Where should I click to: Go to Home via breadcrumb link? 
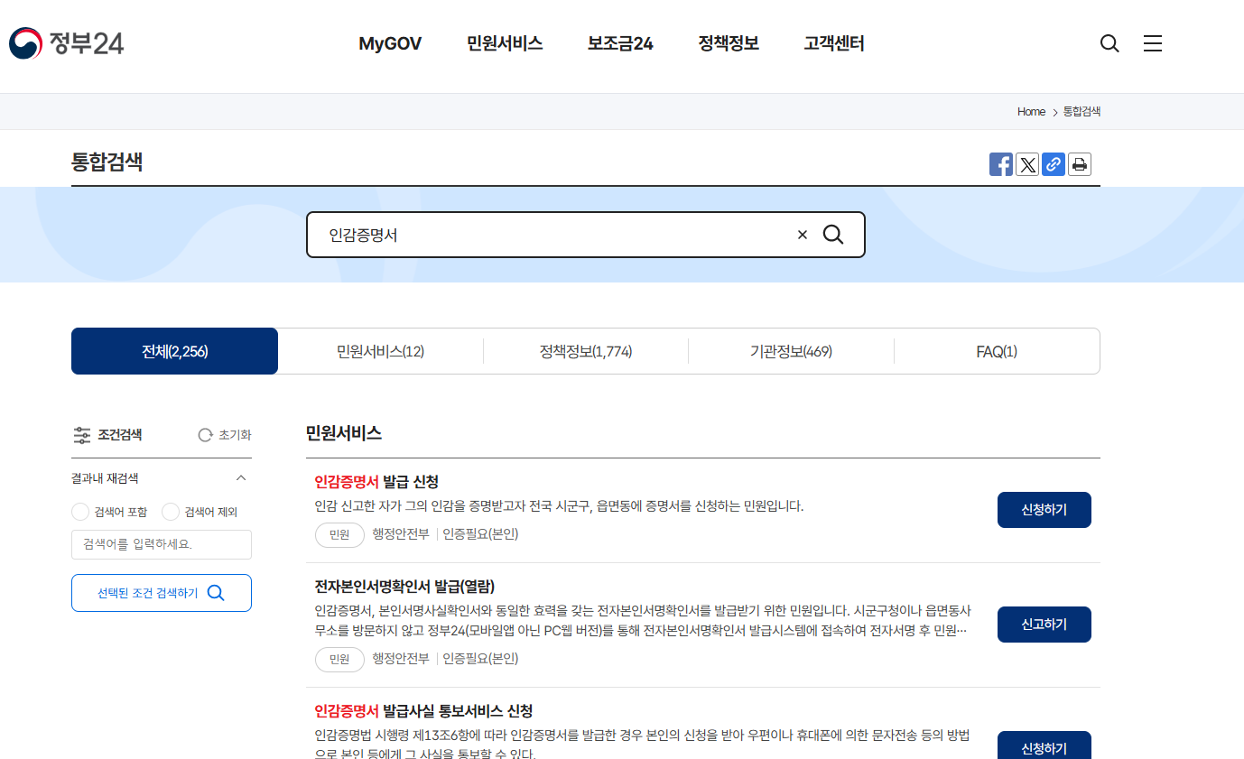point(1031,111)
